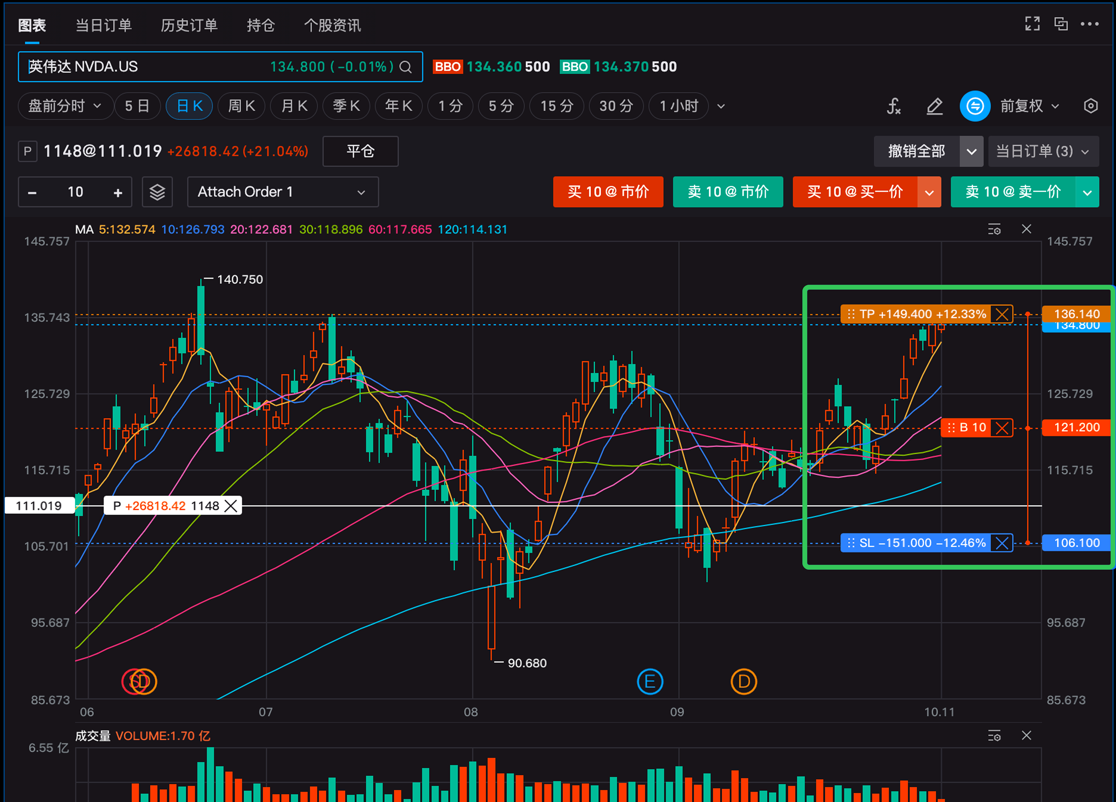Expand the Attach Order 1 dropdown
Image resolution: width=1116 pixels, height=802 pixels.
[x=283, y=192]
